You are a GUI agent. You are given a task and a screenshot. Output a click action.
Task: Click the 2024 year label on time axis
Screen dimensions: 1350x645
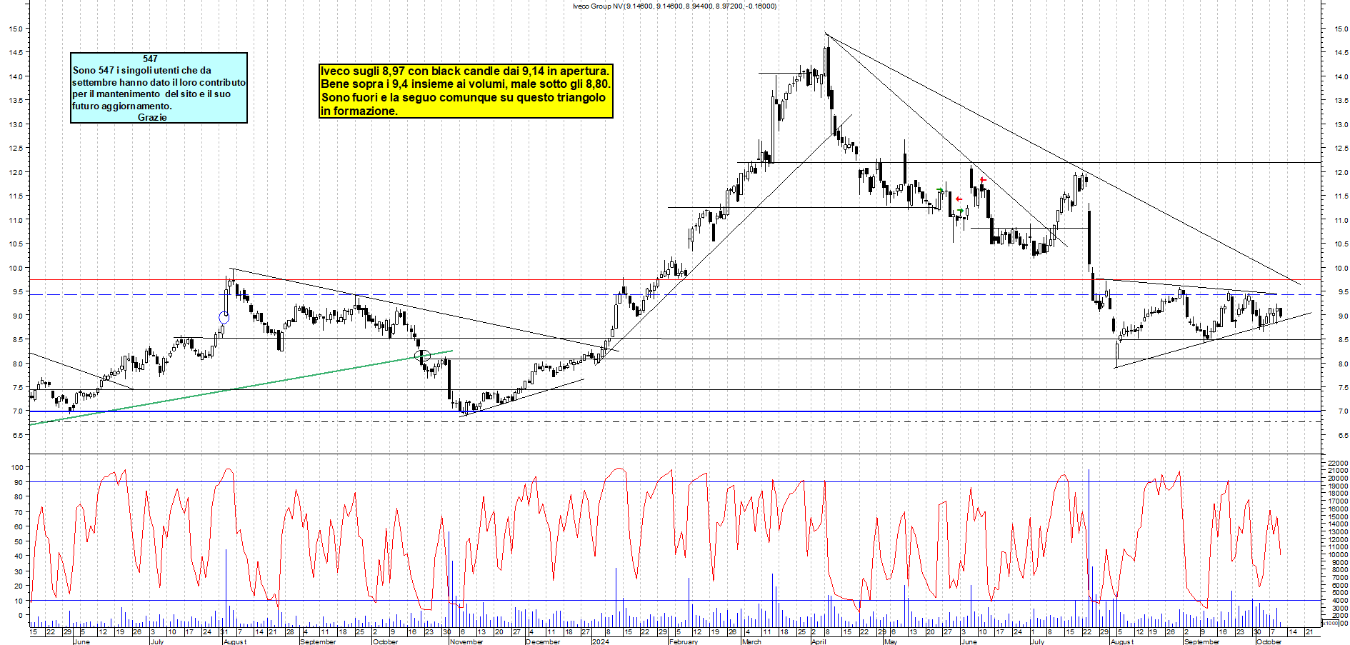601,641
